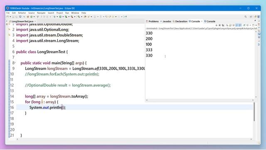Screen dimensions: 266x150
Task: Switch to the Declaration tab
Action: tap(180, 21)
